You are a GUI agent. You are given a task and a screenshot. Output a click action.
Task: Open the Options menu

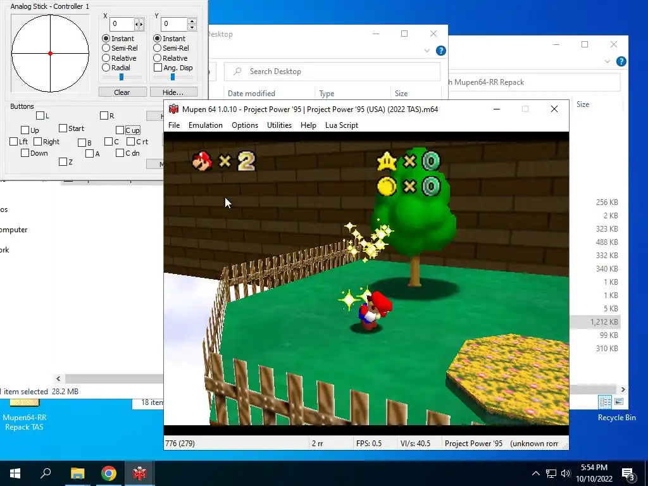tap(245, 125)
